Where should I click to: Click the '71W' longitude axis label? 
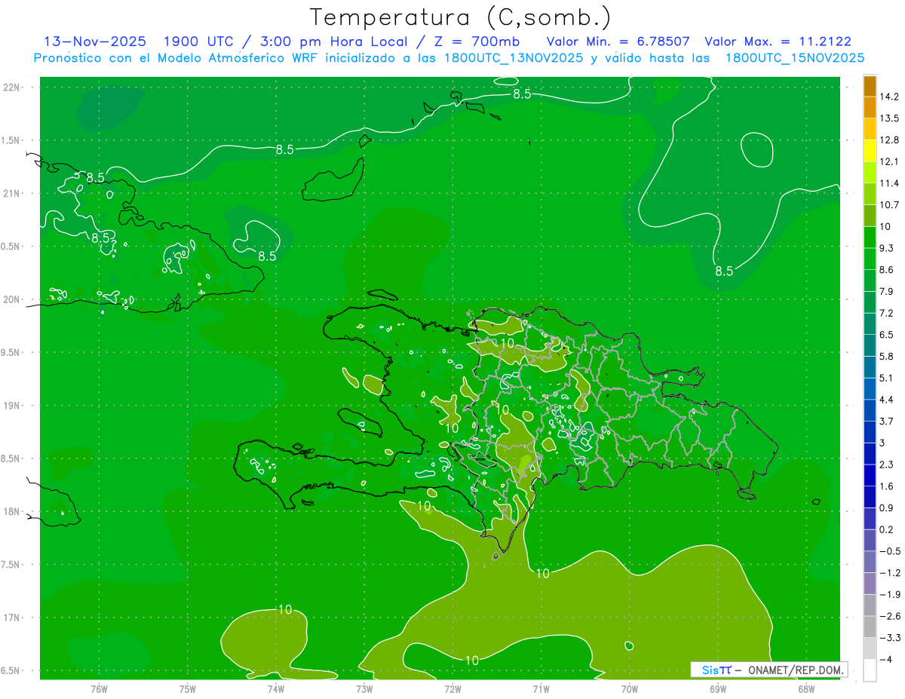tap(541, 689)
